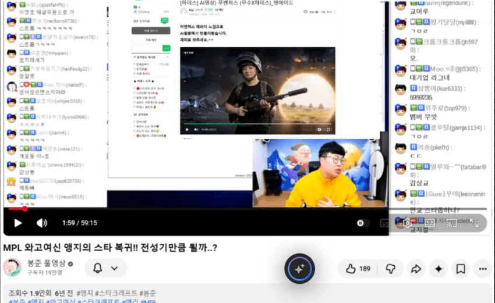This screenshot has width=495, height=303.
Task: Click the subscriber count 구독자 19만명
Action: click(x=45, y=272)
